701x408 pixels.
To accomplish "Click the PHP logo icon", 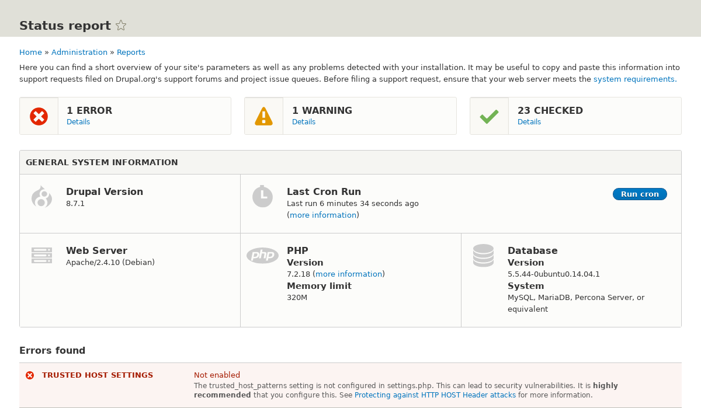I will point(262,255).
